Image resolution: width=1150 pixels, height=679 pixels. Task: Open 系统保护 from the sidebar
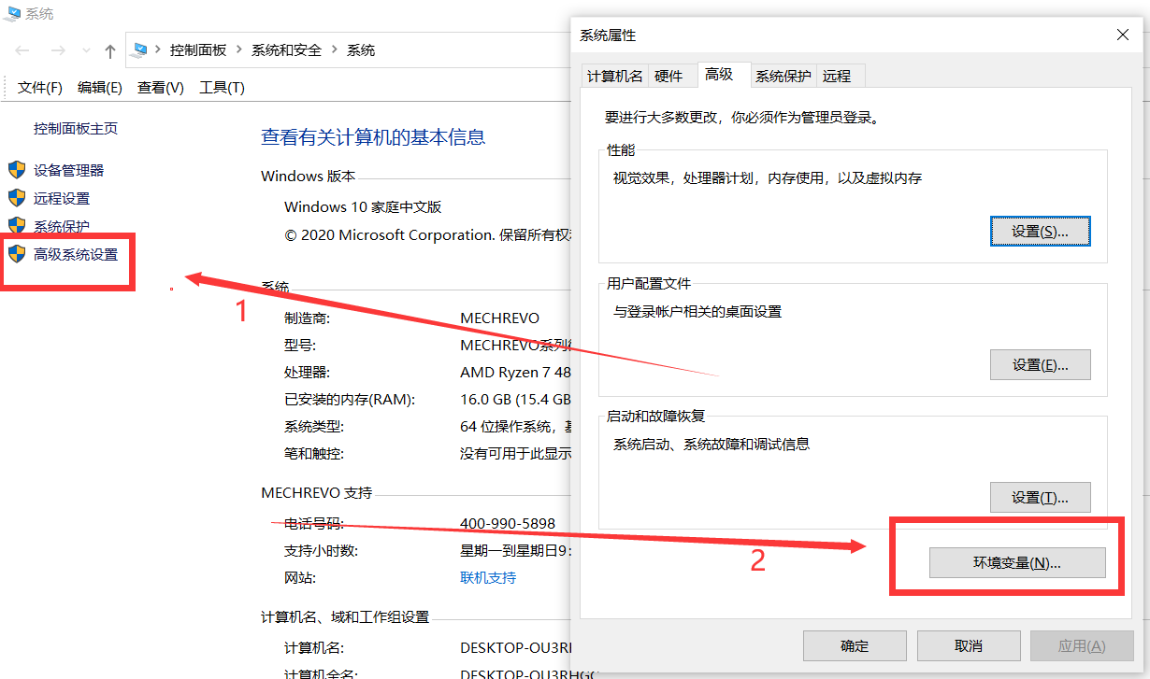62,226
